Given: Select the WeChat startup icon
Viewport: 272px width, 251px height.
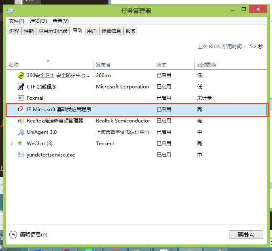Looking at the screenshot, I should (x=21, y=144).
